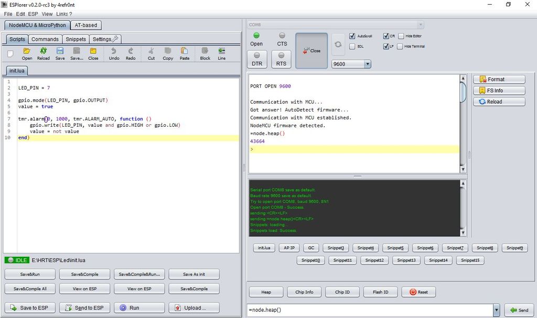This screenshot has width=537, height=318.
Task: Show FS Info for the ESP
Action: (499, 90)
